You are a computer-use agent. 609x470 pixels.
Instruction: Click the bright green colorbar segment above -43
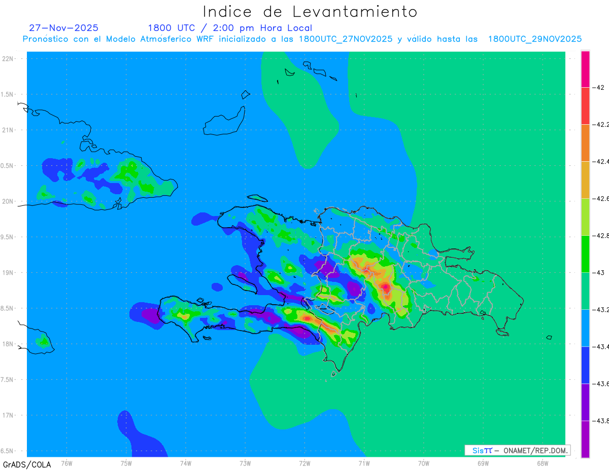point(585,254)
